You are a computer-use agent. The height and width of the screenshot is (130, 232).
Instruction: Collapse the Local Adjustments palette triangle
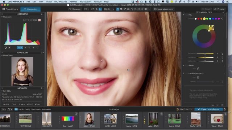(x=184, y=73)
